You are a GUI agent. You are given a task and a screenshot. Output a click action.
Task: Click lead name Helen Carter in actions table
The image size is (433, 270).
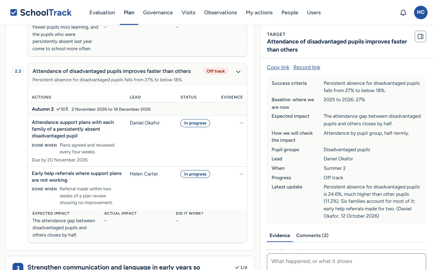(x=144, y=174)
